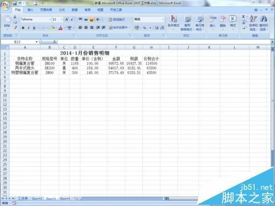Image resolution: width=275 pixels, height=206 pixels.
Task: Open the Name Box dropdown arrow
Action: 36,42
